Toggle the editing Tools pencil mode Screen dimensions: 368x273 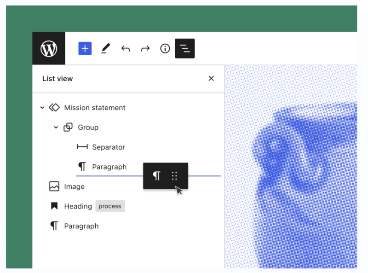pyautogui.click(x=105, y=48)
